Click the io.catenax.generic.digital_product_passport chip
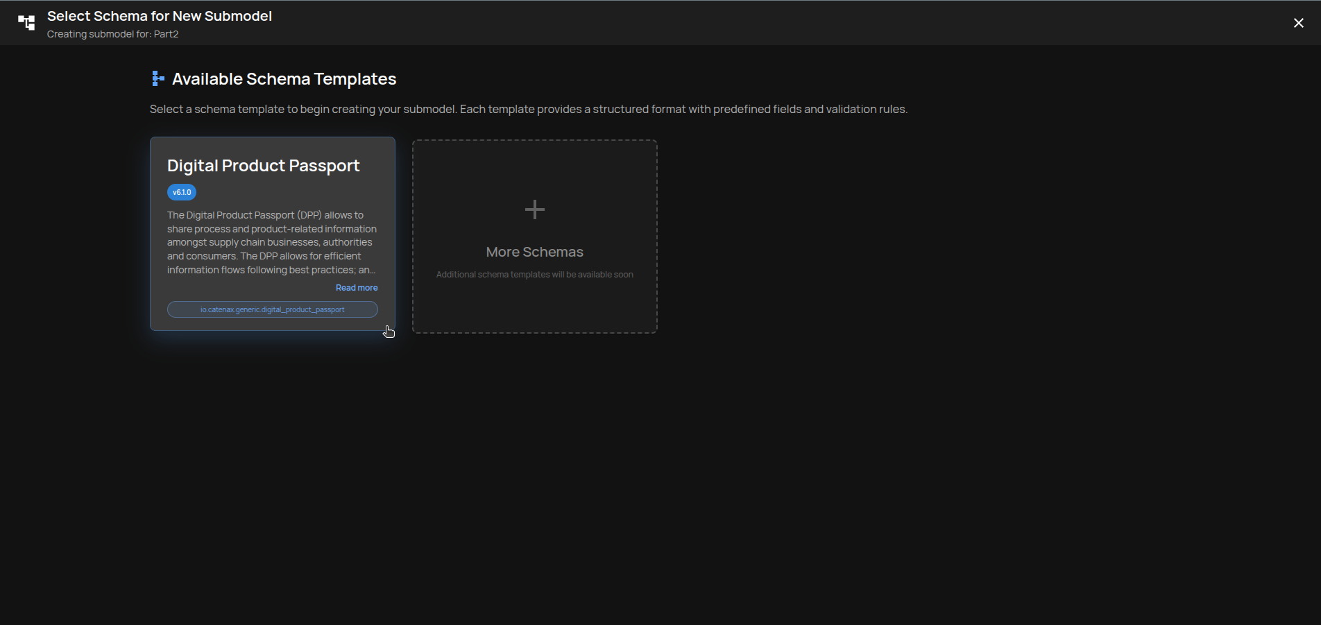Viewport: 1321px width, 625px height. tap(272, 309)
